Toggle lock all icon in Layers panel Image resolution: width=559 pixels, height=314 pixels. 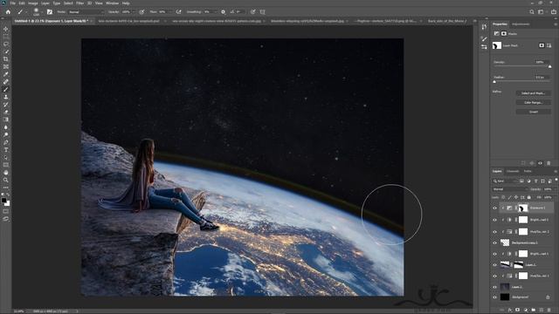click(529, 197)
